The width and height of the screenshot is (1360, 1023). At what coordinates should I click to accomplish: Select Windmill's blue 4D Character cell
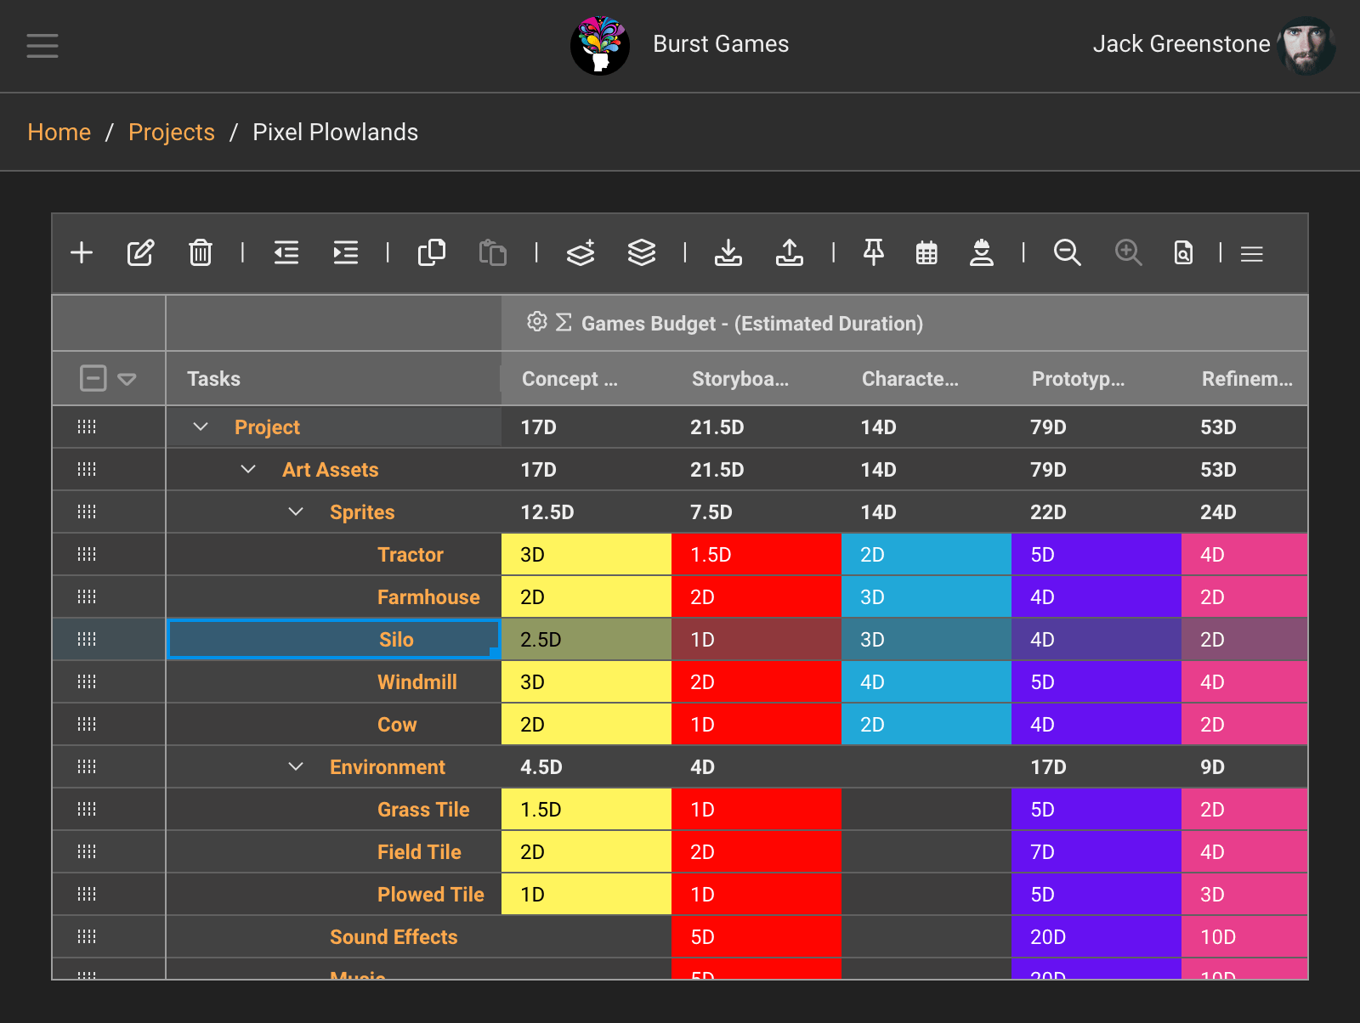click(926, 682)
